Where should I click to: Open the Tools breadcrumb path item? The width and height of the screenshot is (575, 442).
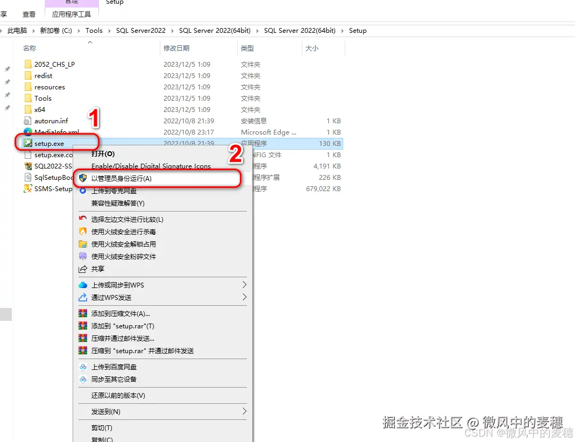tap(94, 31)
